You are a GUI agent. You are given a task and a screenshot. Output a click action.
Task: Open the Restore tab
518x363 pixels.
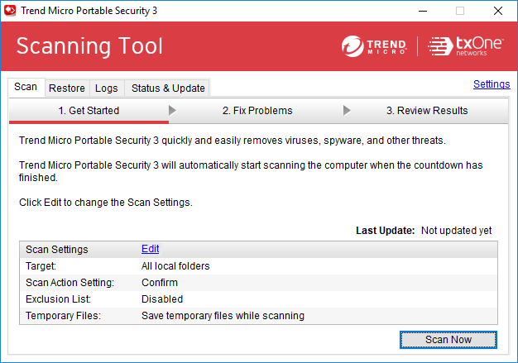click(x=66, y=88)
